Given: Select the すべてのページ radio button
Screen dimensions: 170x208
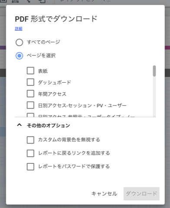Looking at the screenshot, I should coord(20,42).
